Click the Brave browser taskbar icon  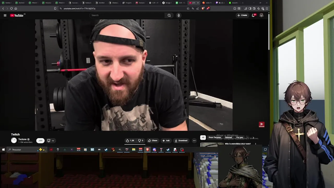[147, 150]
